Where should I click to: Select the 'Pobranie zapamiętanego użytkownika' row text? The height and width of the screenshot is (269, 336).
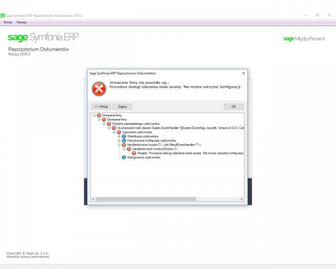(x=136, y=124)
